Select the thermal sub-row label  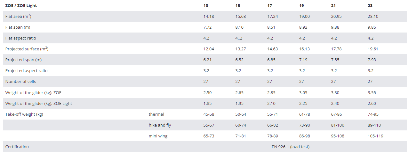pyautogui.click(x=156, y=114)
